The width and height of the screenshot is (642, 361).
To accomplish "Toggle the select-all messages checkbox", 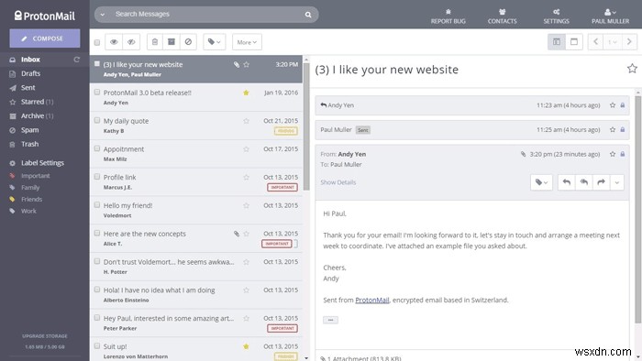I will 97,42.
